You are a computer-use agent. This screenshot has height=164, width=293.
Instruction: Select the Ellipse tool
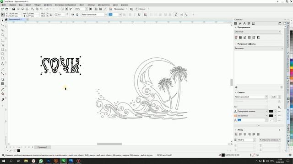(3, 54)
